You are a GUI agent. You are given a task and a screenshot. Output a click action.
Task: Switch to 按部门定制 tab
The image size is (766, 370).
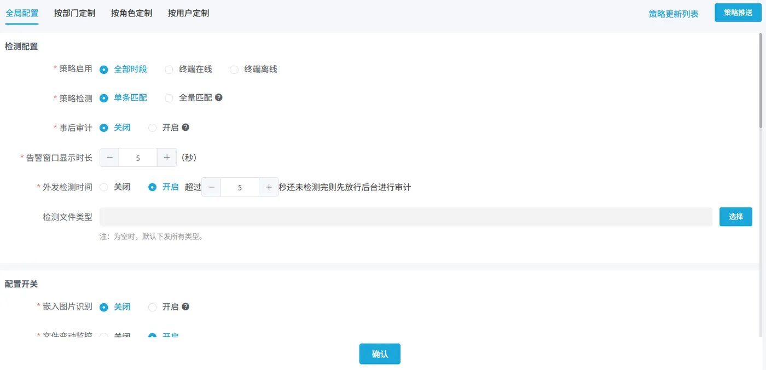coord(75,13)
